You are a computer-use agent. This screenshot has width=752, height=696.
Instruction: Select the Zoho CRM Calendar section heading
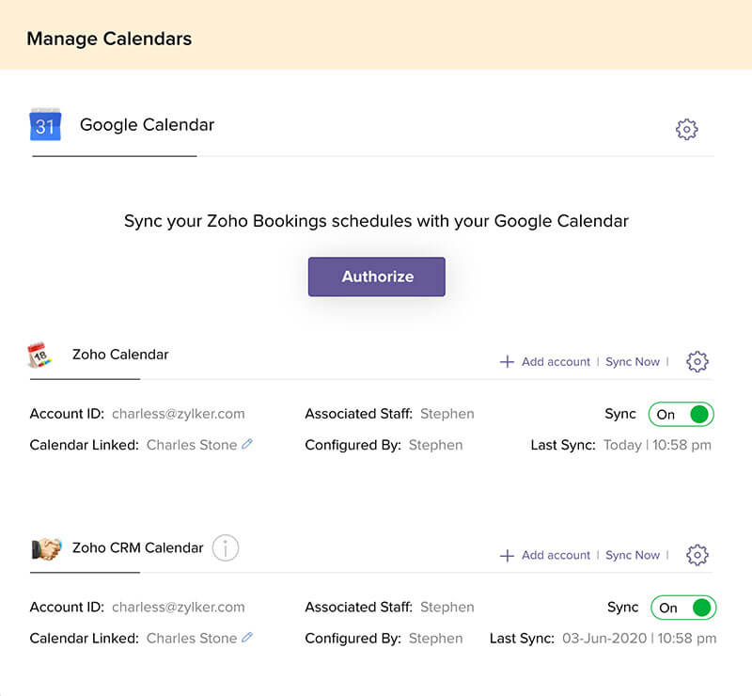[137, 547]
